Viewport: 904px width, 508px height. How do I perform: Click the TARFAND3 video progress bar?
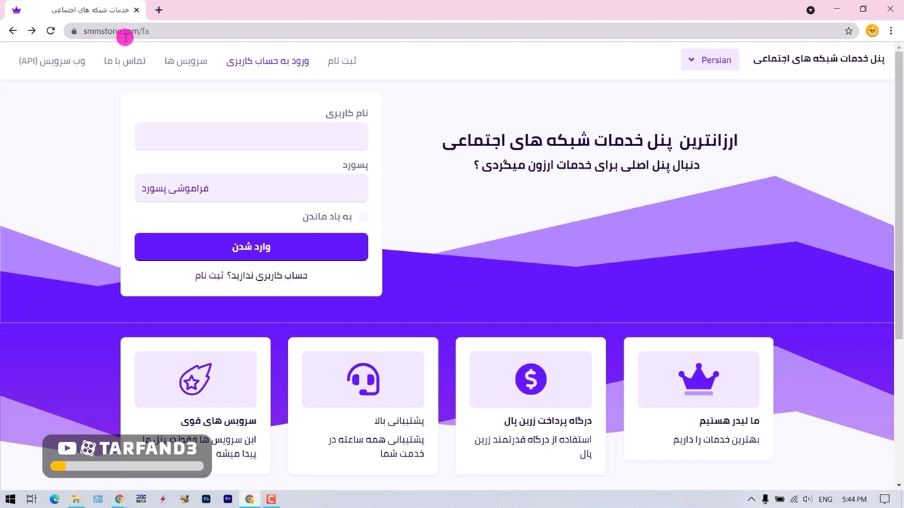coord(127,466)
